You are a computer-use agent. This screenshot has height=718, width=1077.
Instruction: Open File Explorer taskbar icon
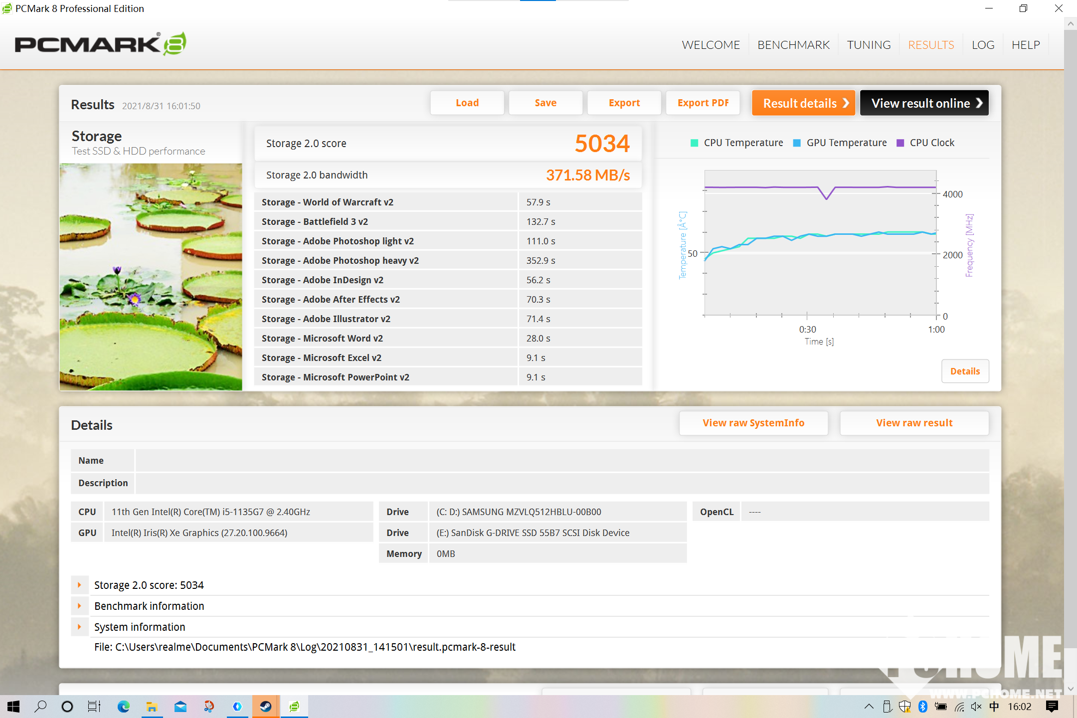(152, 706)
